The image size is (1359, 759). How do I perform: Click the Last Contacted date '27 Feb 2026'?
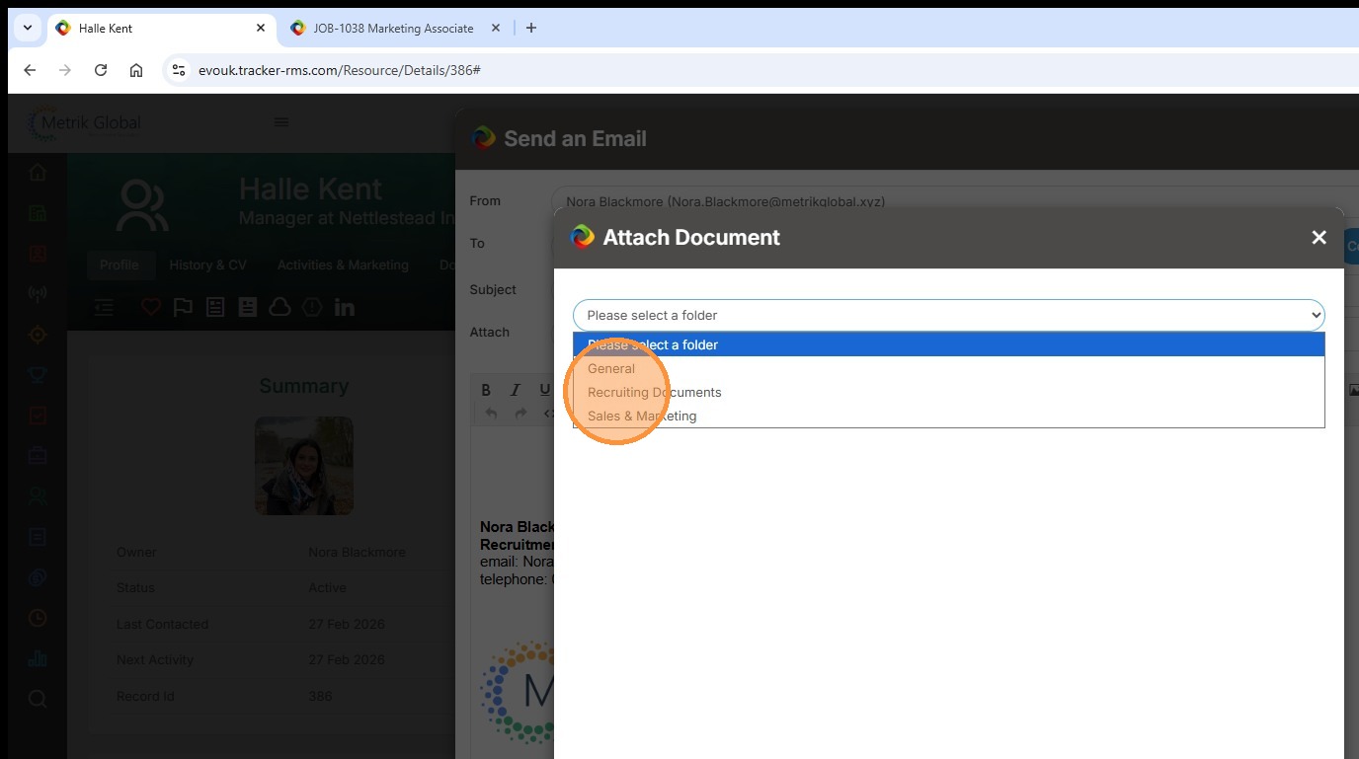[347, 624]
